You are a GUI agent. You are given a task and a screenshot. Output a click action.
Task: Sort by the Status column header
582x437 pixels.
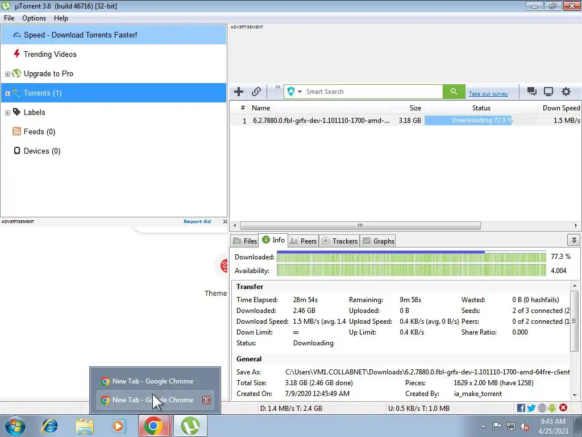tap(481, 108)
